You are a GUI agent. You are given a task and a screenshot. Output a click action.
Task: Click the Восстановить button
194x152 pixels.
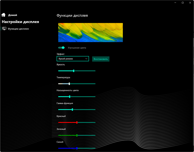coord(101,59)
